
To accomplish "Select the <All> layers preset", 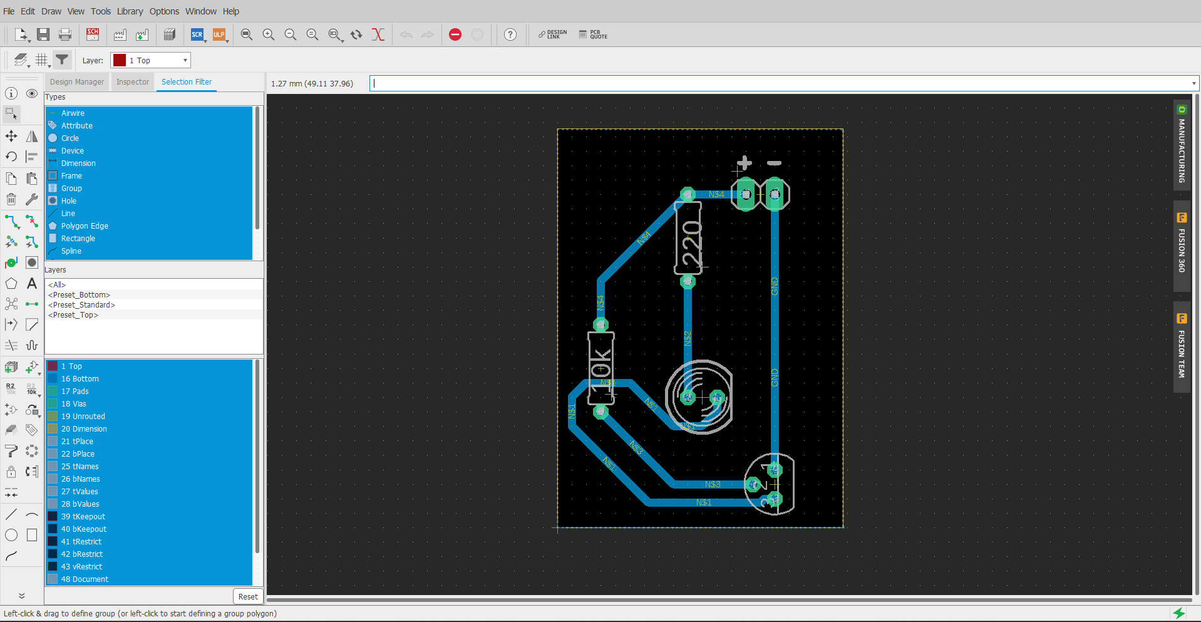I will [154, 285].
